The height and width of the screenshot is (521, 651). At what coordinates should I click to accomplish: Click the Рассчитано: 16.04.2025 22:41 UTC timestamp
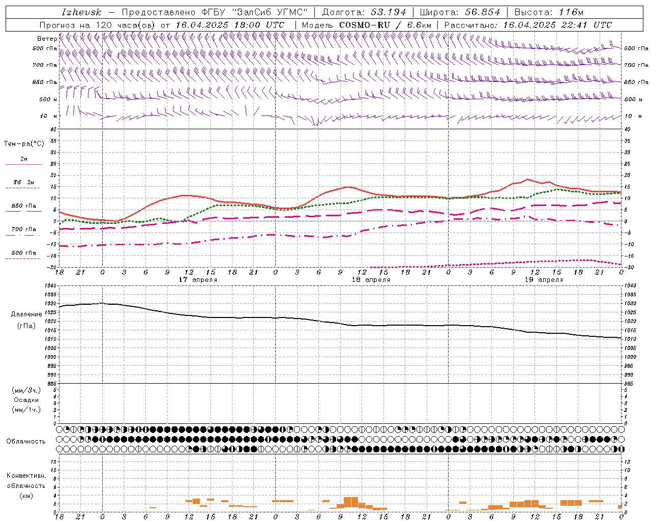click(528, 25)
